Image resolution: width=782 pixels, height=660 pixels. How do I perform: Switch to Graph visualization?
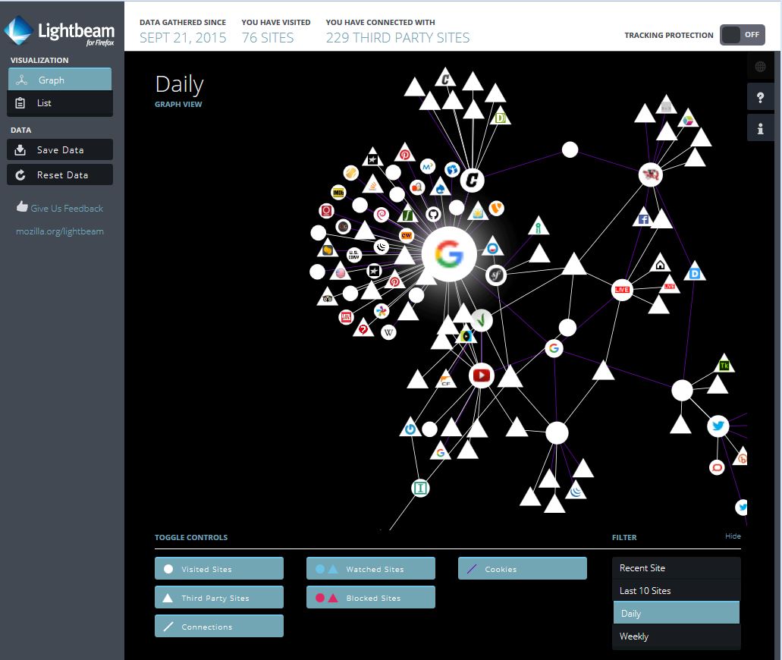point(60,80)
